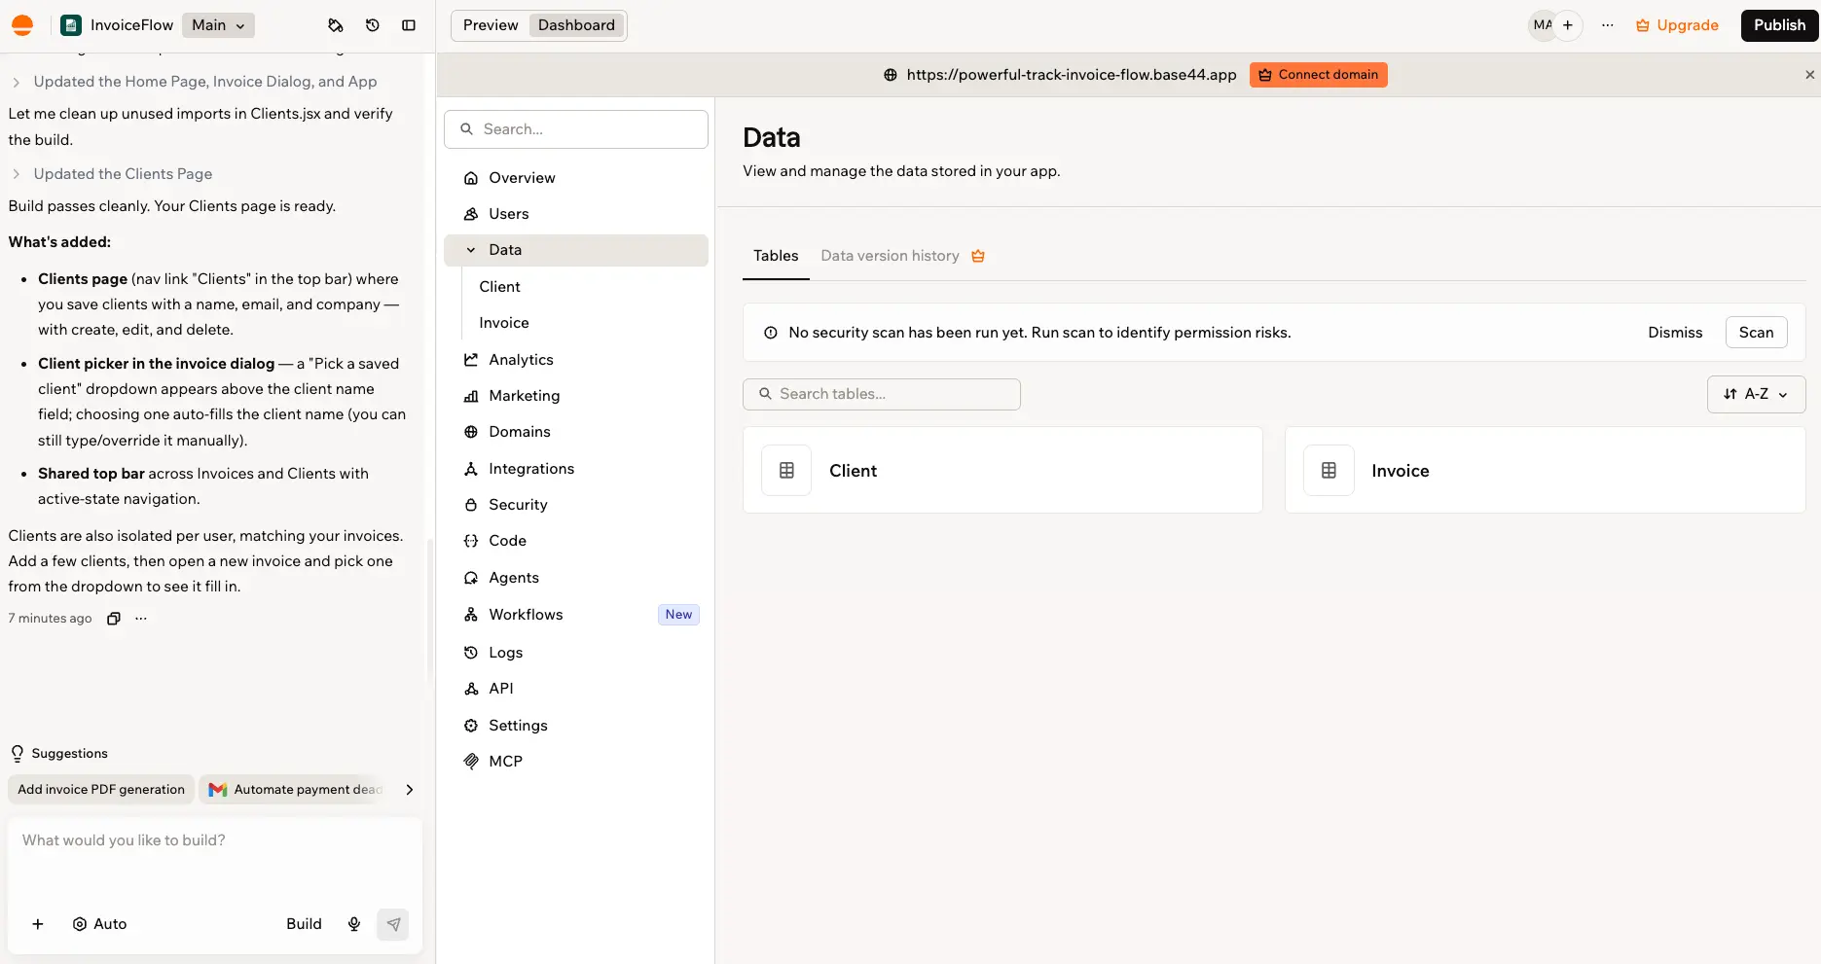Dismiss the security scan notice
Screen dimensions: 1821x964
tap(1675, 333)
